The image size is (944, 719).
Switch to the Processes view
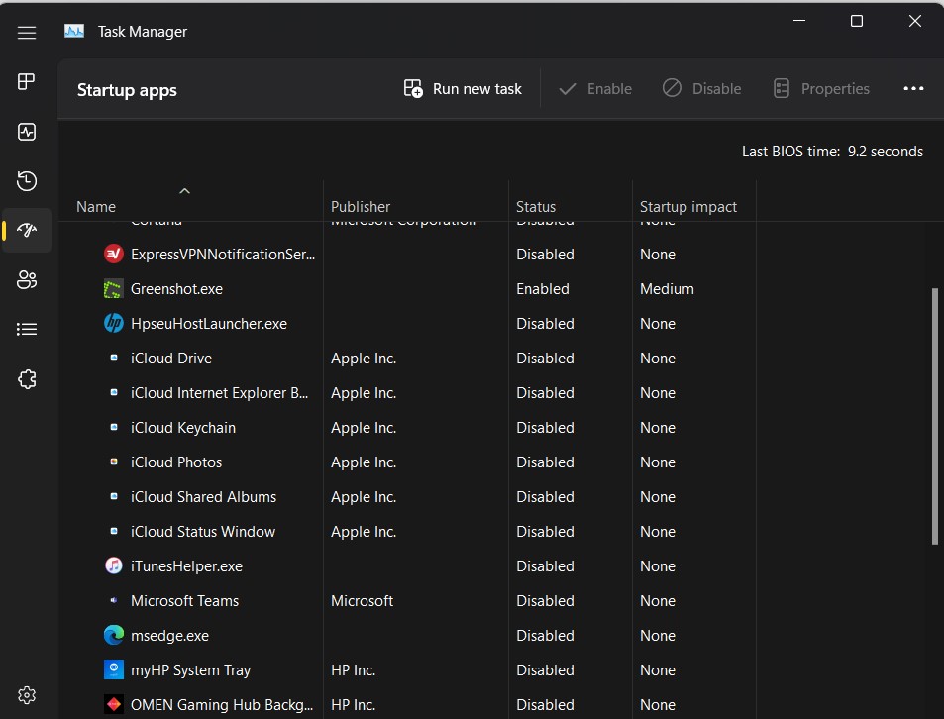point(27,81)
